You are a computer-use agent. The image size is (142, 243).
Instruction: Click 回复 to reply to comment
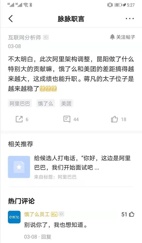point(46,237)
